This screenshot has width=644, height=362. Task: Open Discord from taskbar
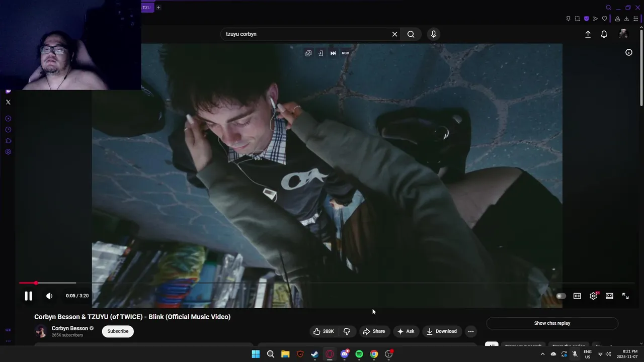(345, 354)
